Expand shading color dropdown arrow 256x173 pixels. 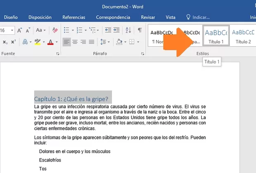click(x=125, y=42)
